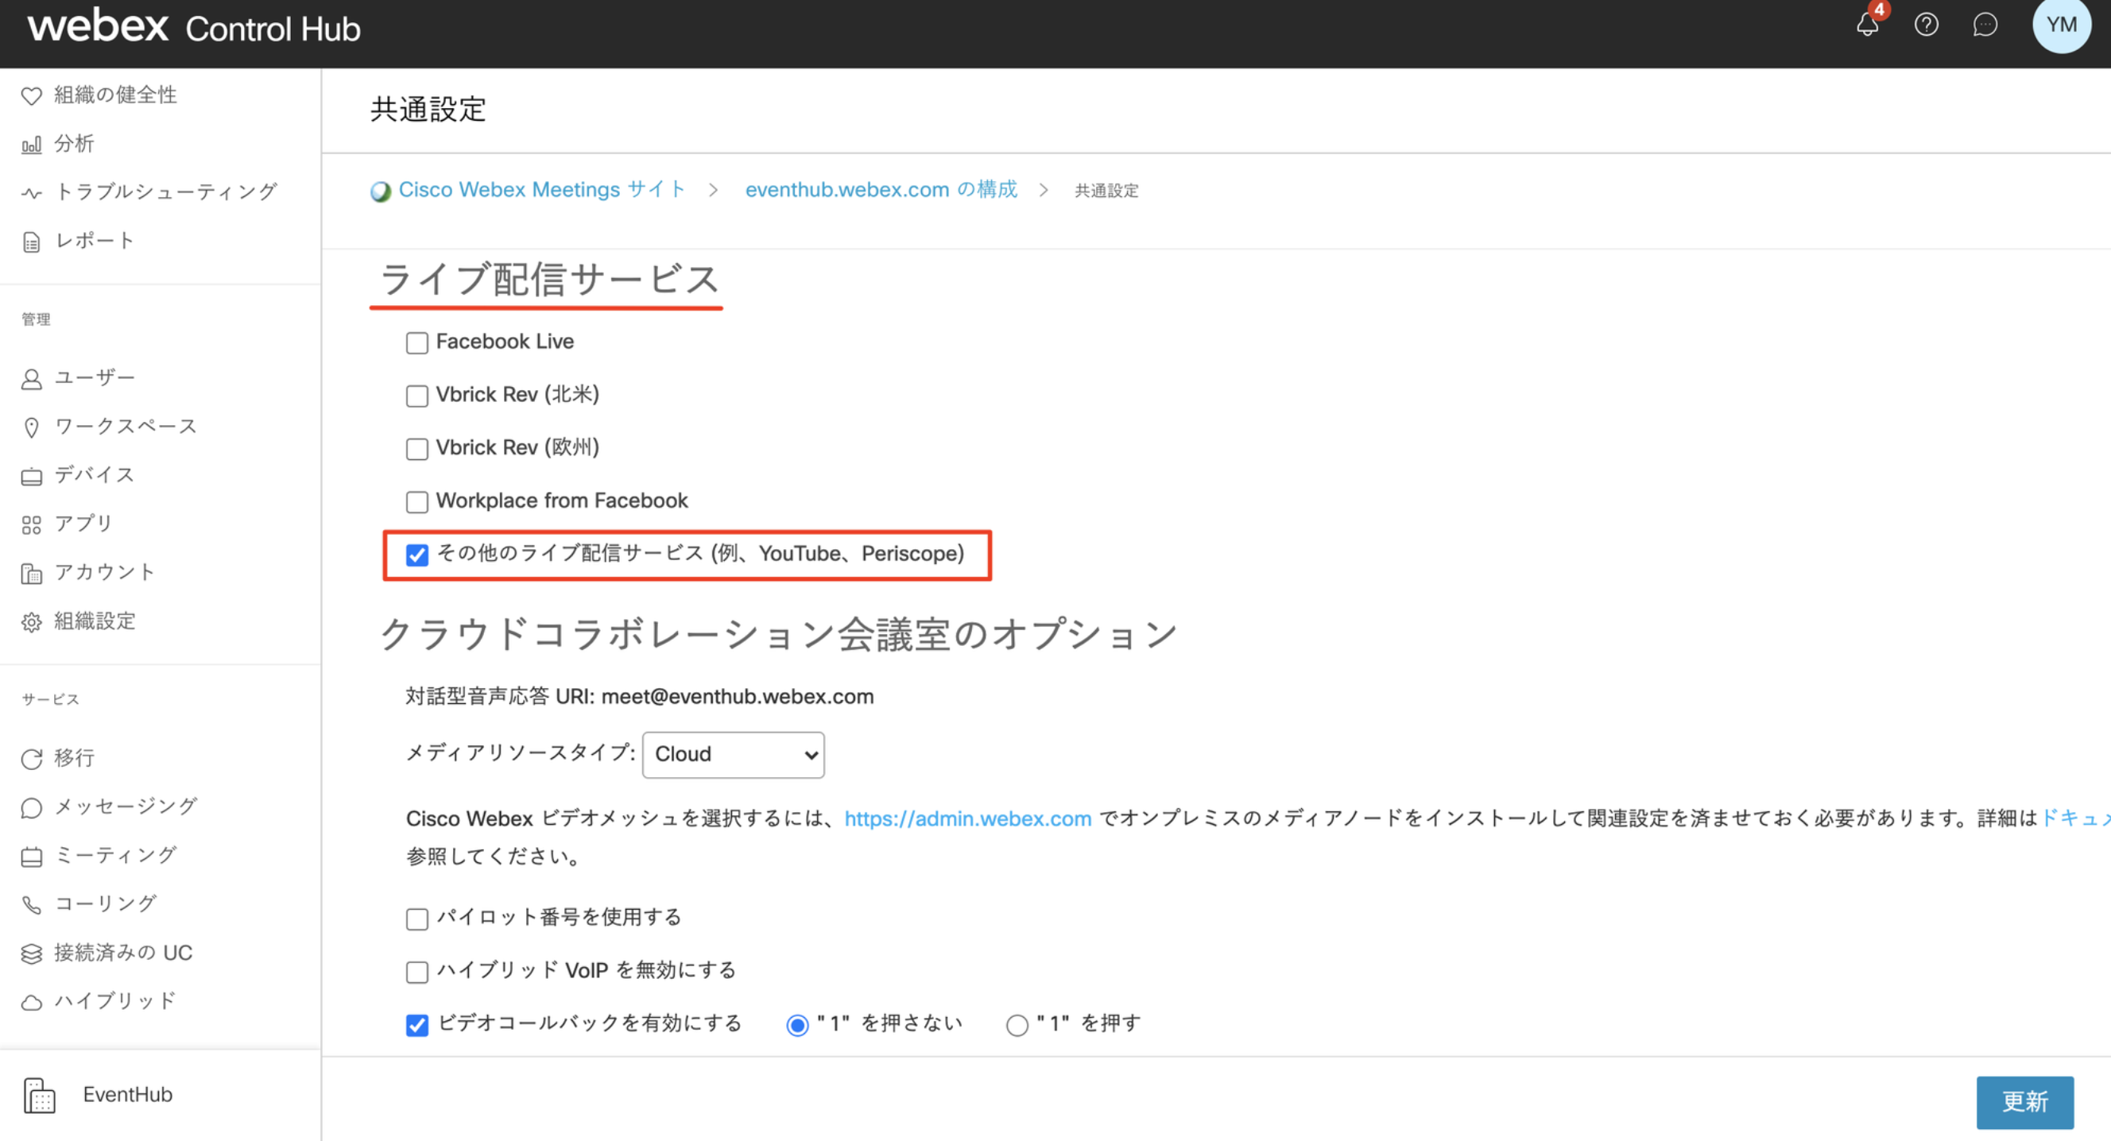
Task: Open the notifications bell icon
Action: pos(1868,25)
